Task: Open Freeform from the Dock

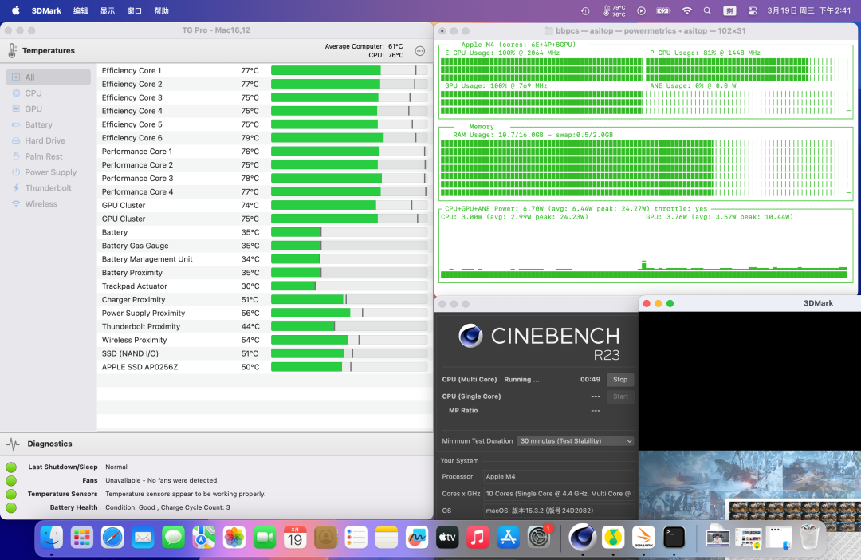Action: [x=417, y=538]
